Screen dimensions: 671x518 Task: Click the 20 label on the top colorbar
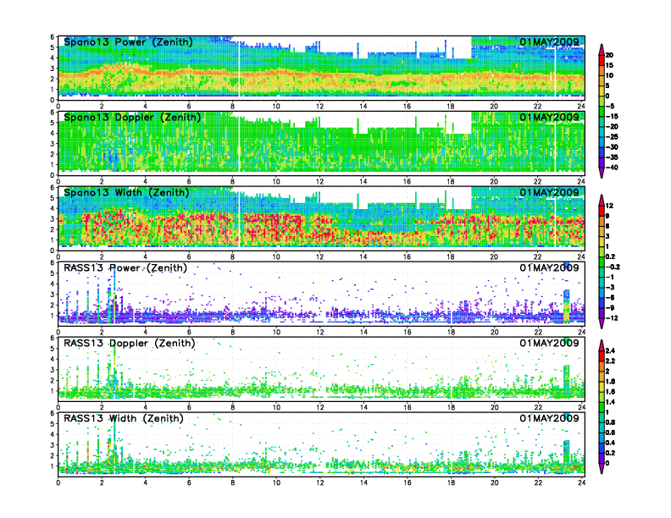(609, 55)
